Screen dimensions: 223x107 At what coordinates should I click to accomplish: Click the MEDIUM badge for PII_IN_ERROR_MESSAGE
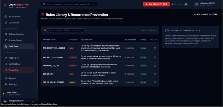click(x=72, y=82)
